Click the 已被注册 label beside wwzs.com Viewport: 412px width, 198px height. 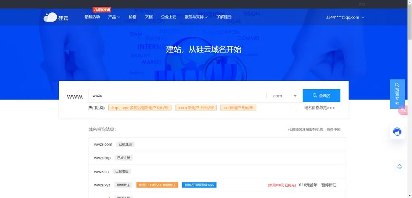126,144
